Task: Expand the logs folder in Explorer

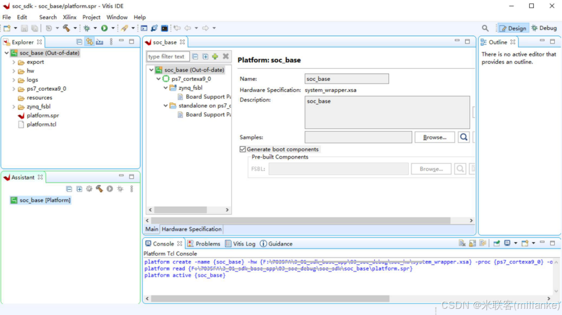Action: pyautogui.click(x=14, y=80)
